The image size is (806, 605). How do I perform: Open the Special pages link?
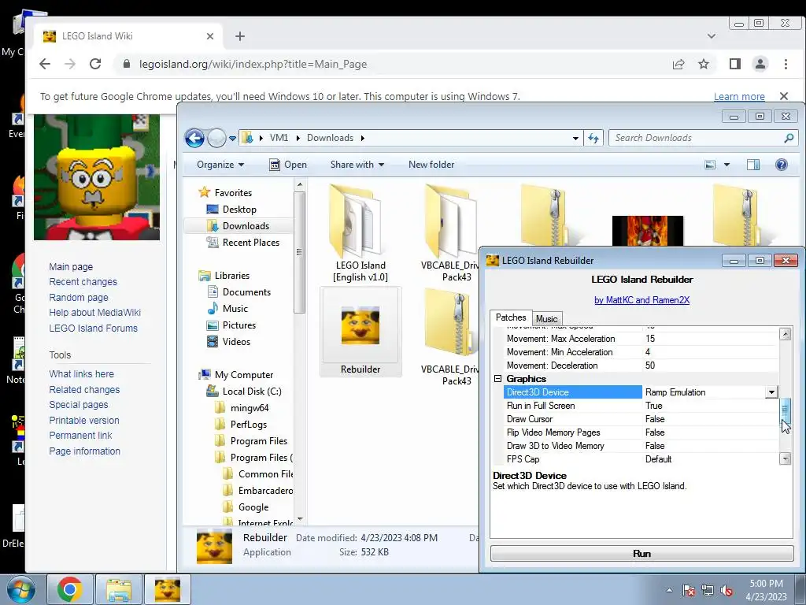(79, 405)
